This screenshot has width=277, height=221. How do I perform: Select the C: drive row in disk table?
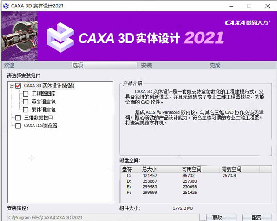click(x=196, y=176)
